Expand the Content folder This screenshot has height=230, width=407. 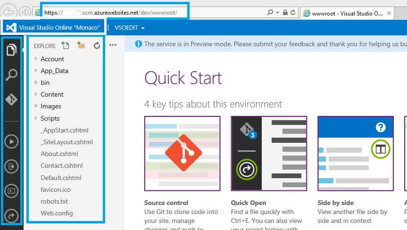point(36,94)
